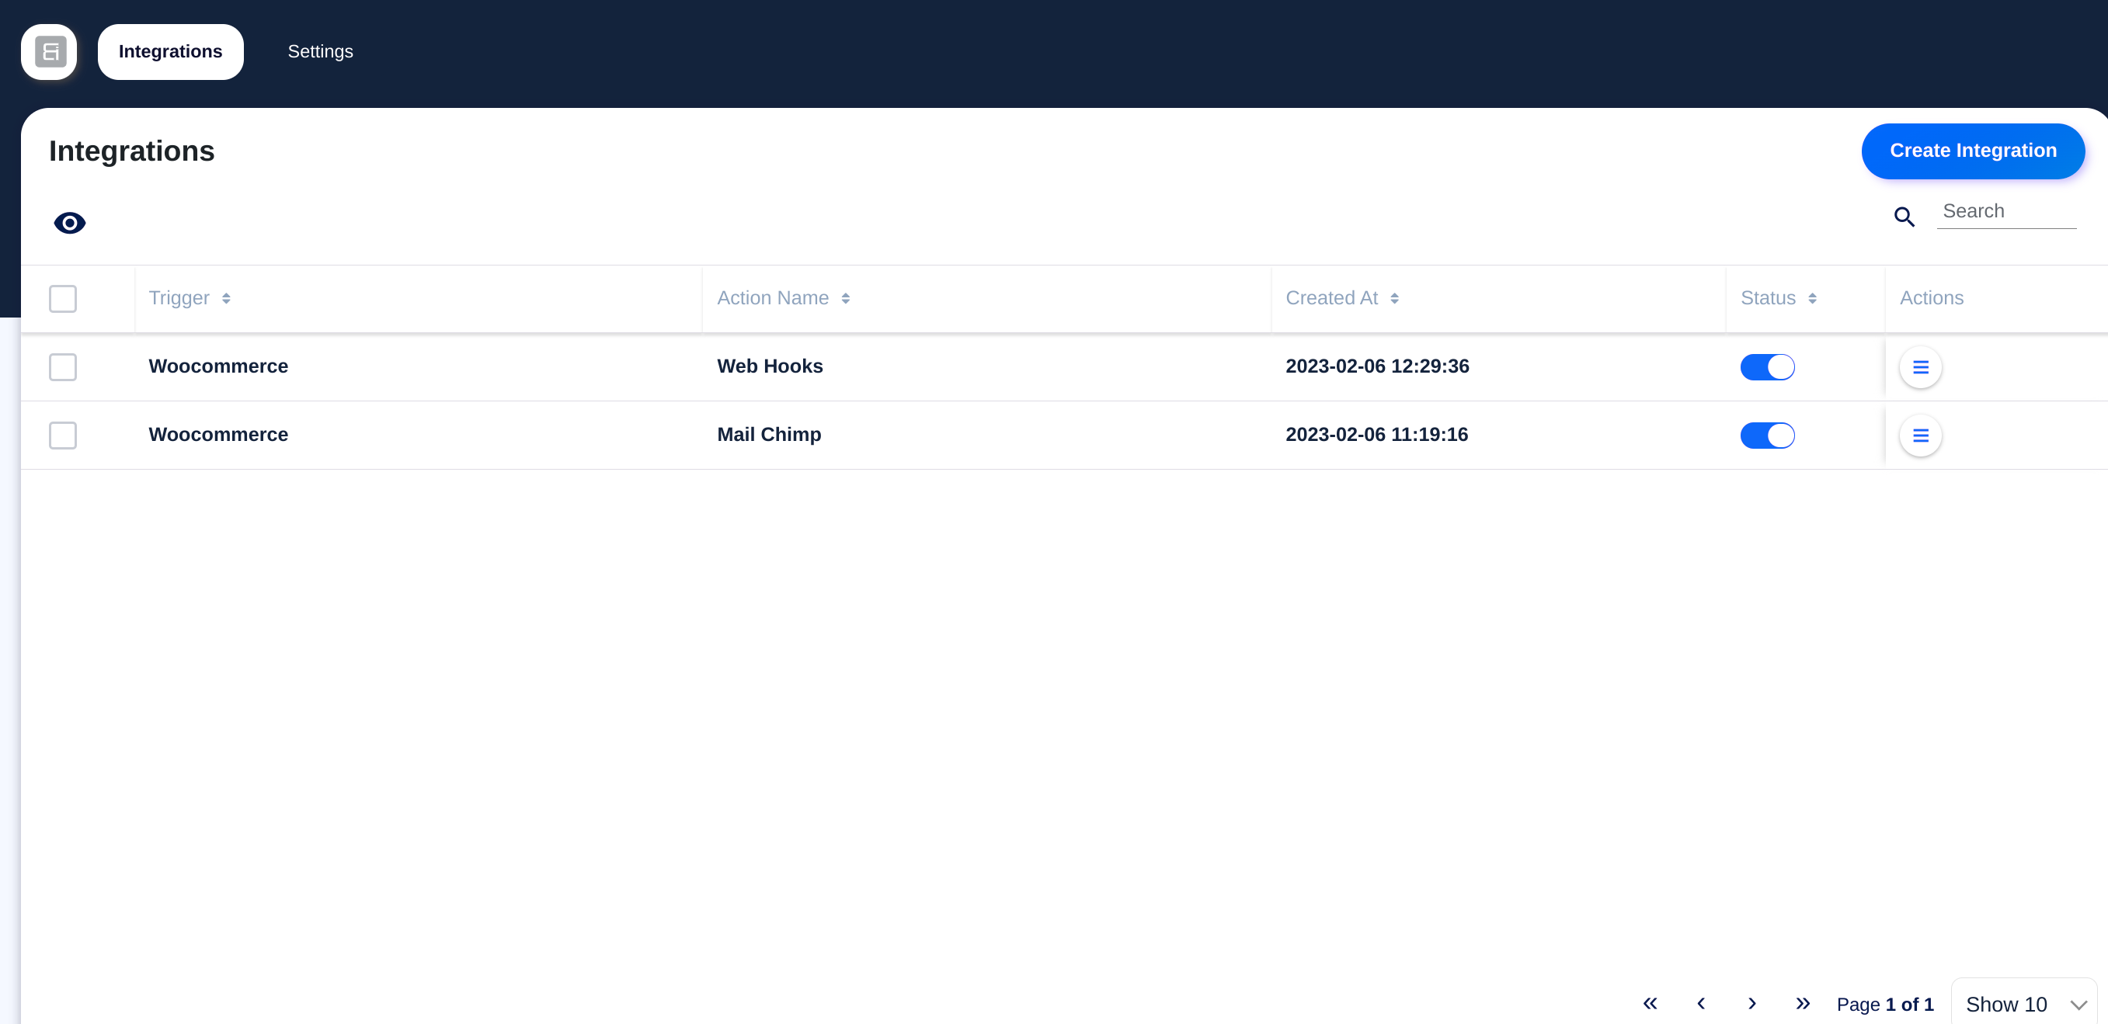Sort by Created At column arrows
The image size is (2108, 1024).
click(1394, 299)
